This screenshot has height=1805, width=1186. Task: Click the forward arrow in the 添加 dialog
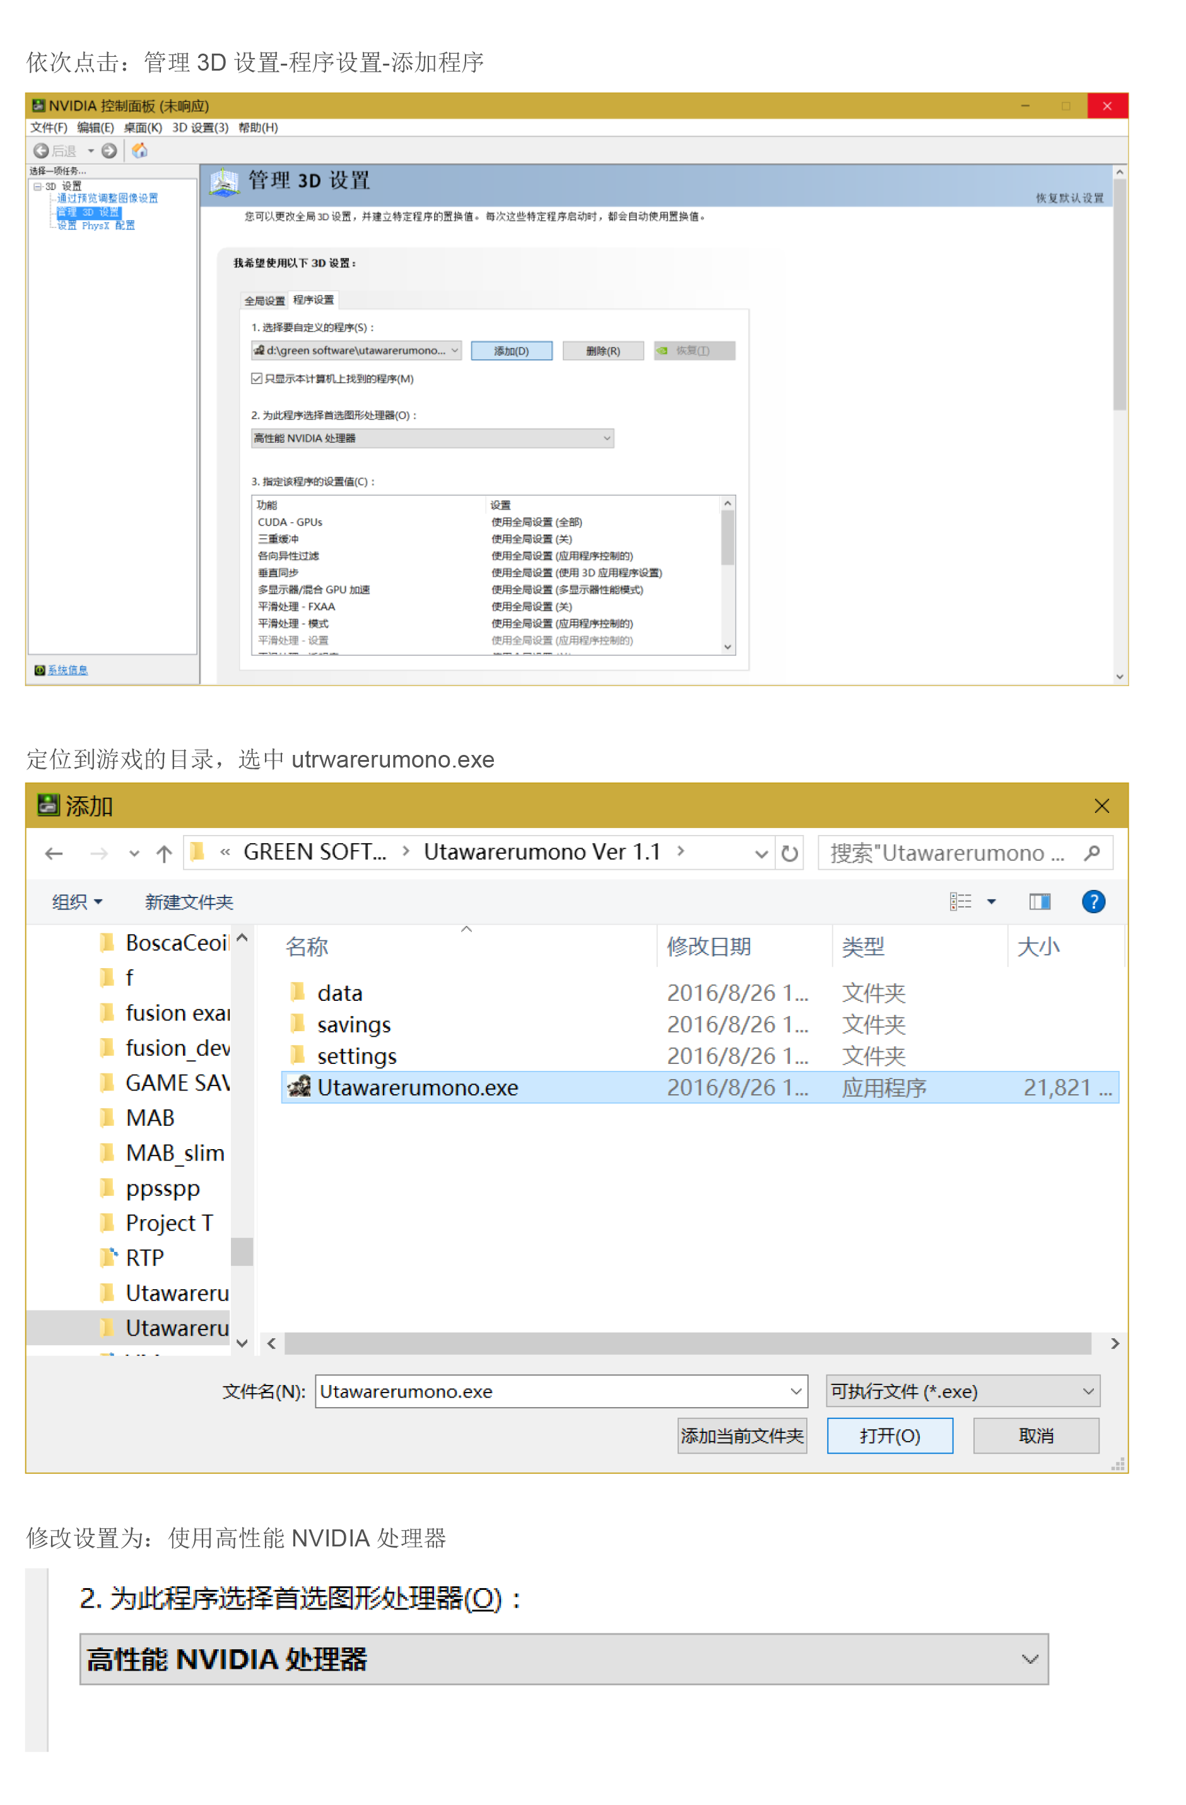pyautogui.click(x=98, y=853)
